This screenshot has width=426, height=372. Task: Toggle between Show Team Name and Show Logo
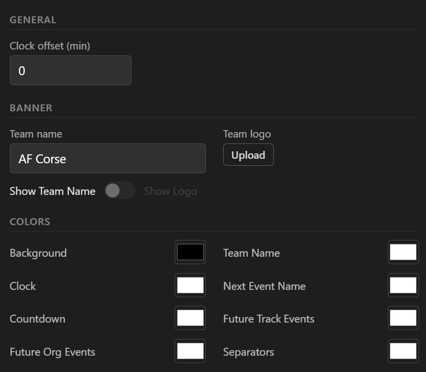(119, 191)
